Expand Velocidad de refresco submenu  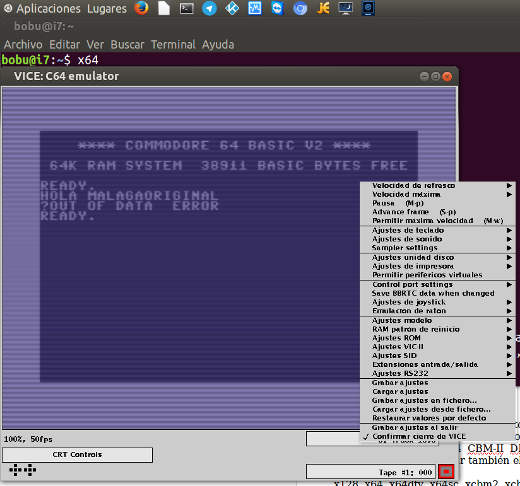(x=437, y=185)
